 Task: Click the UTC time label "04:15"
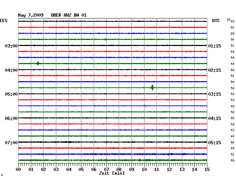215,118
